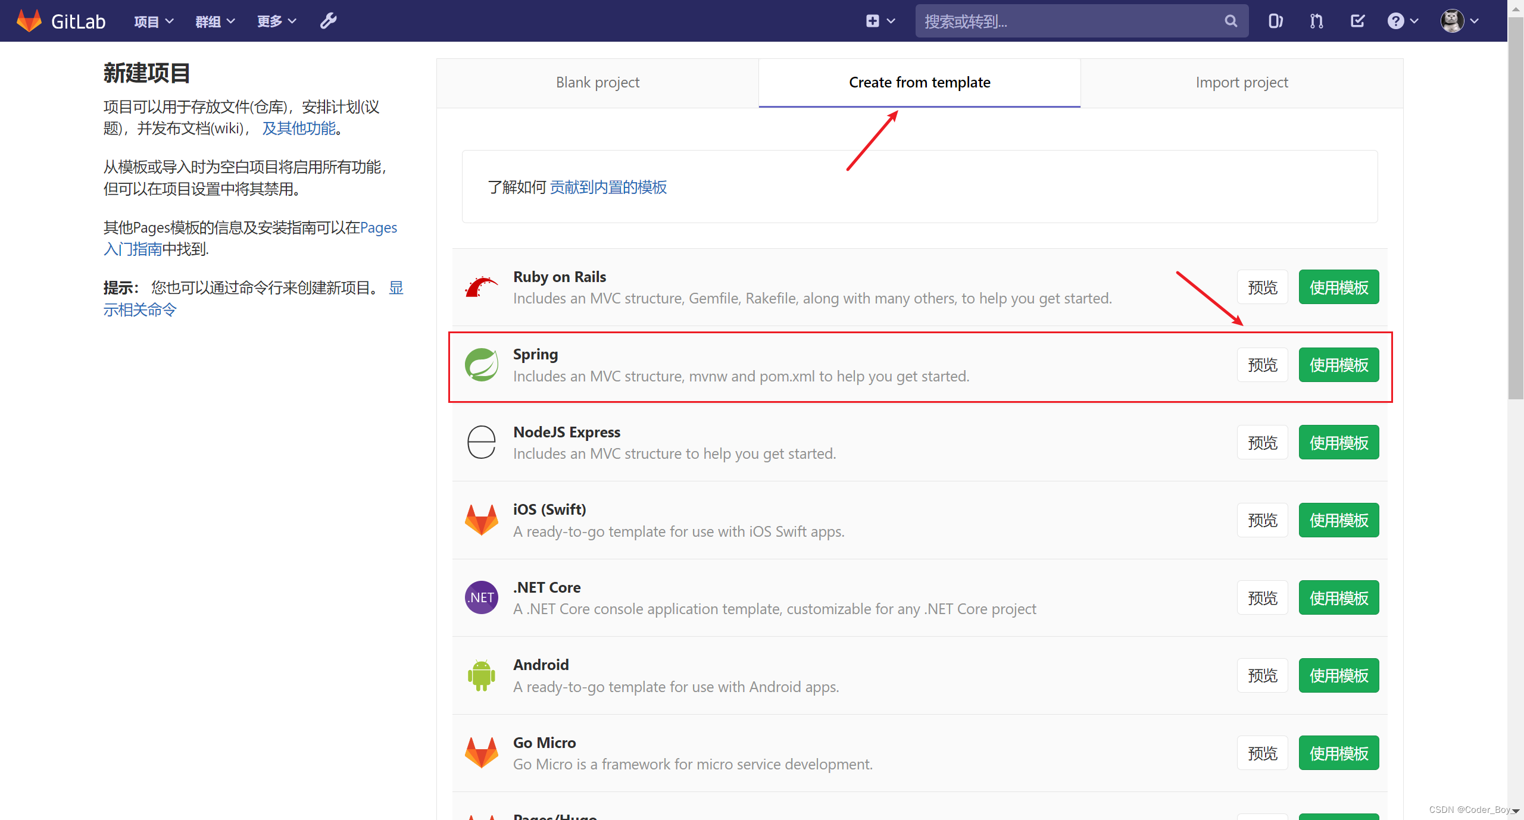Click the NodeJS Express title text
1524x820 pixels.
click(x=566, y=432)
